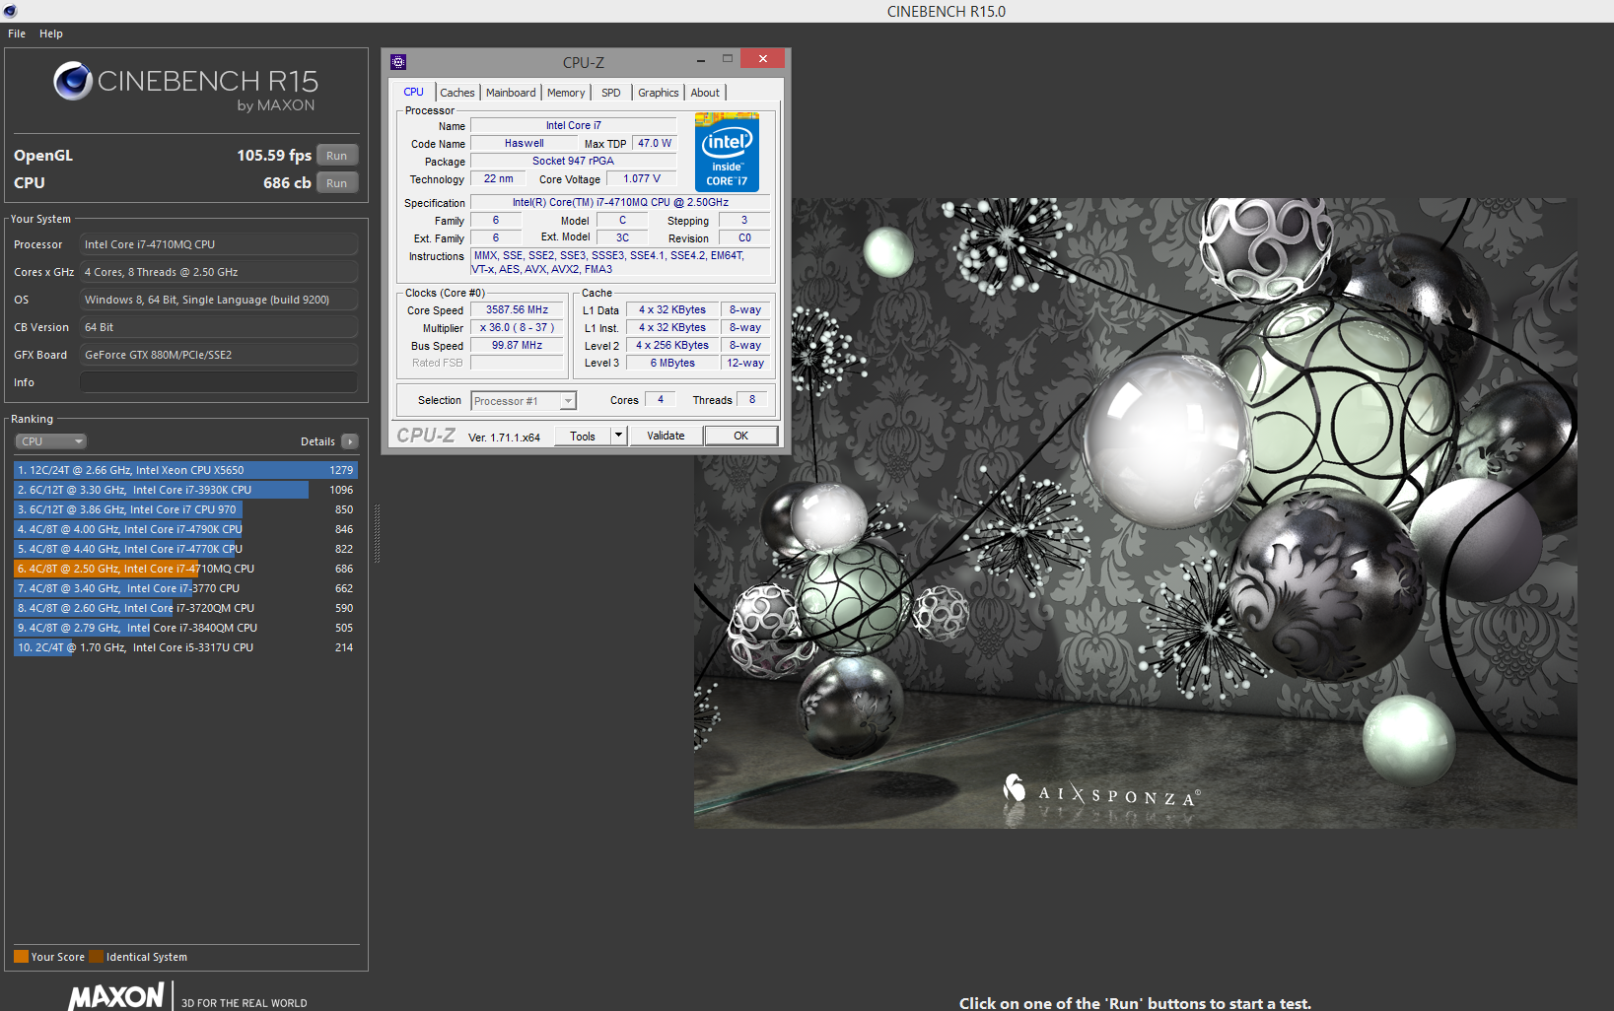The image size is (1614, 1011).
Task: Select ranking row Core i7 CPU 970
Action: (185, 509)
